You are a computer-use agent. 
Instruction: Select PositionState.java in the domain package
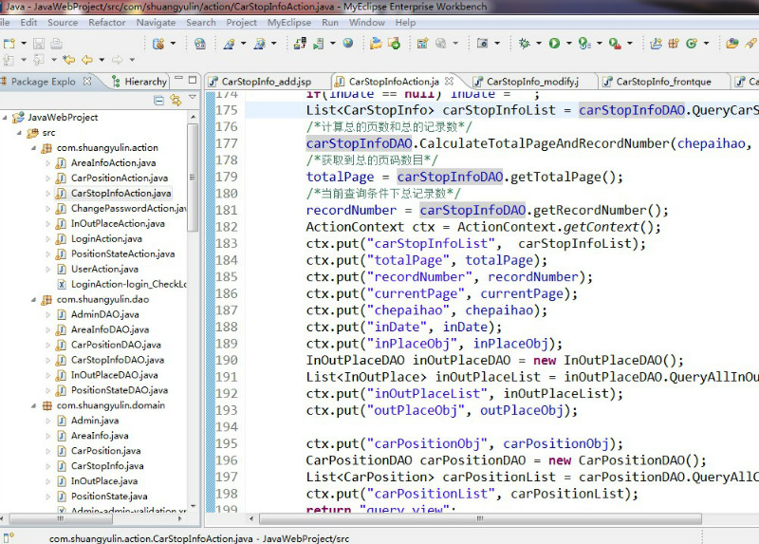tap(109, 496)
